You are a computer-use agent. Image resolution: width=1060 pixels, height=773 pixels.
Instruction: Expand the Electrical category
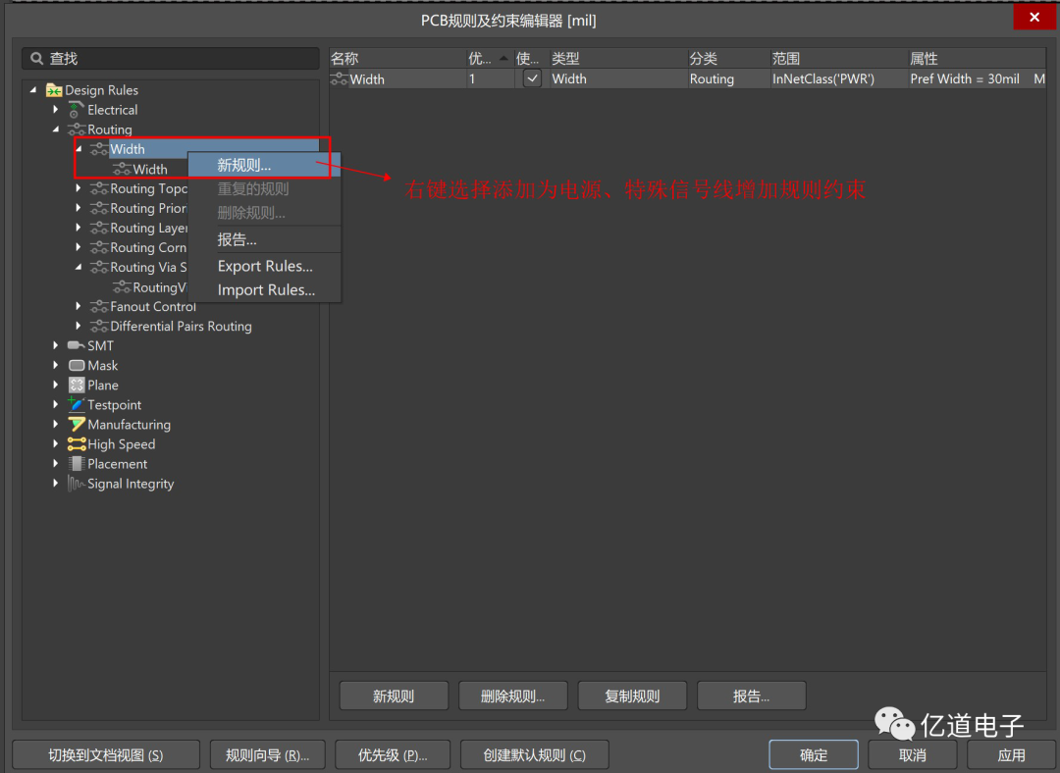pyautogui.click(x=56, y=109)
